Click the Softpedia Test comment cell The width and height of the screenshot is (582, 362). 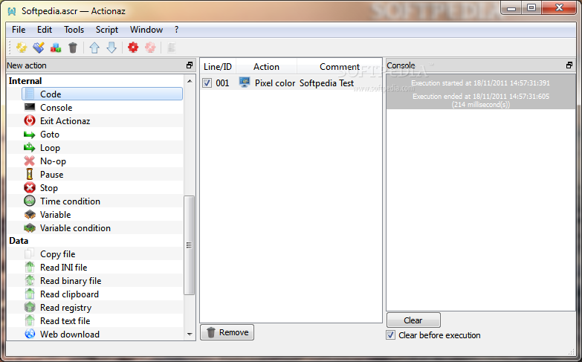(x=326, y=83)
